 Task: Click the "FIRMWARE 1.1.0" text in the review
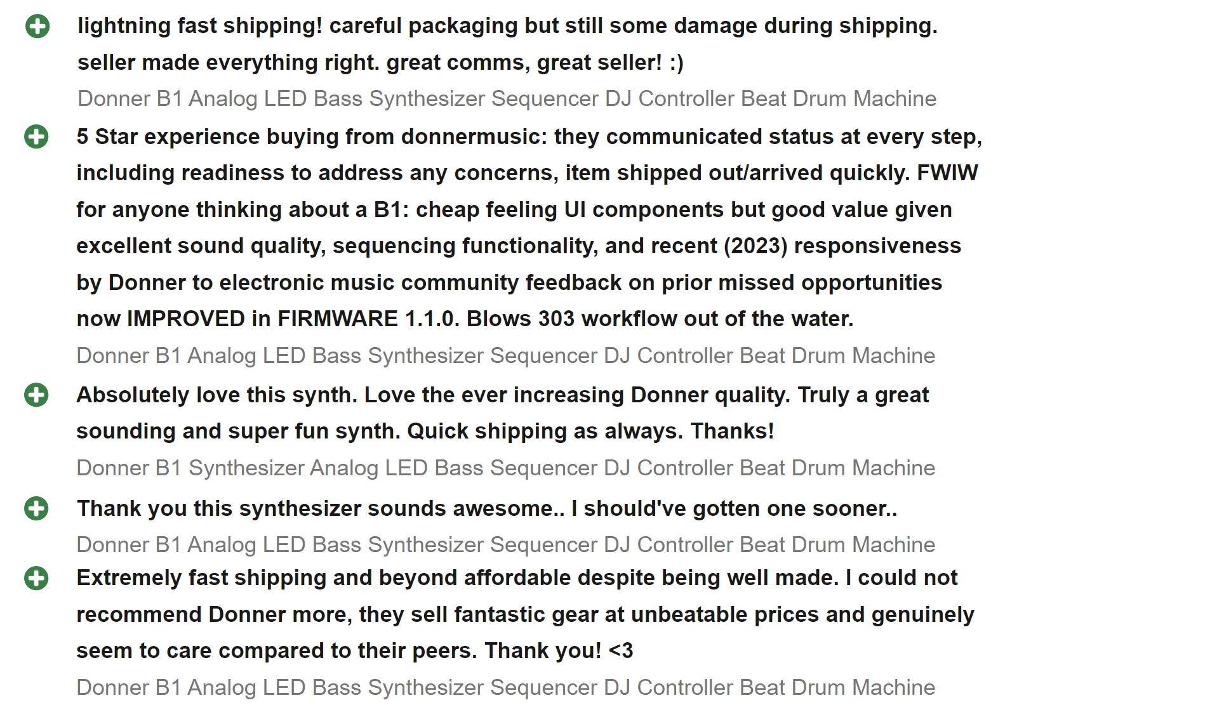click(368, 319)
